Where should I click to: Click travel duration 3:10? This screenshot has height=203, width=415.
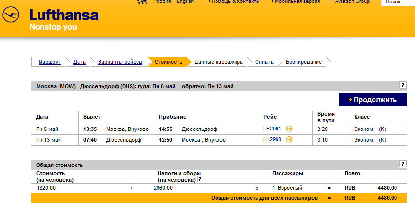coord(322,140)
